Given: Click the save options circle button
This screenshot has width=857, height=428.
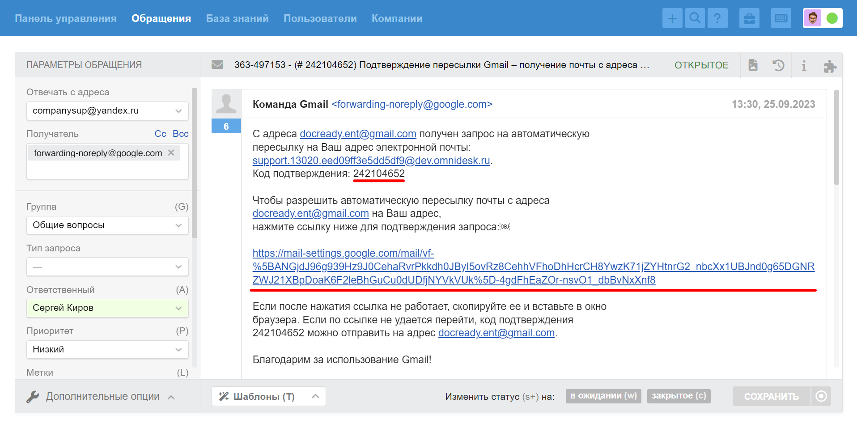Looking at the screenshot, I should (x=821, y=396).
